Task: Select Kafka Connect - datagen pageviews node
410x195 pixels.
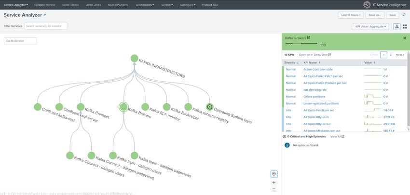Action: point(91,156)
